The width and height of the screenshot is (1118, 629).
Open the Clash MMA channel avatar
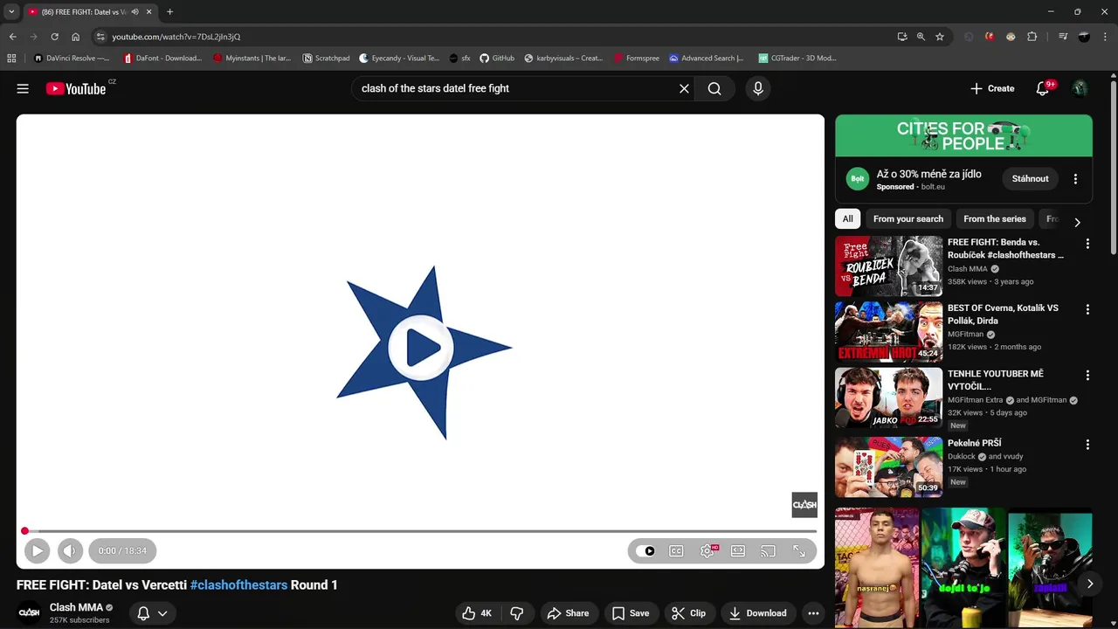click(x=29, y=613)
